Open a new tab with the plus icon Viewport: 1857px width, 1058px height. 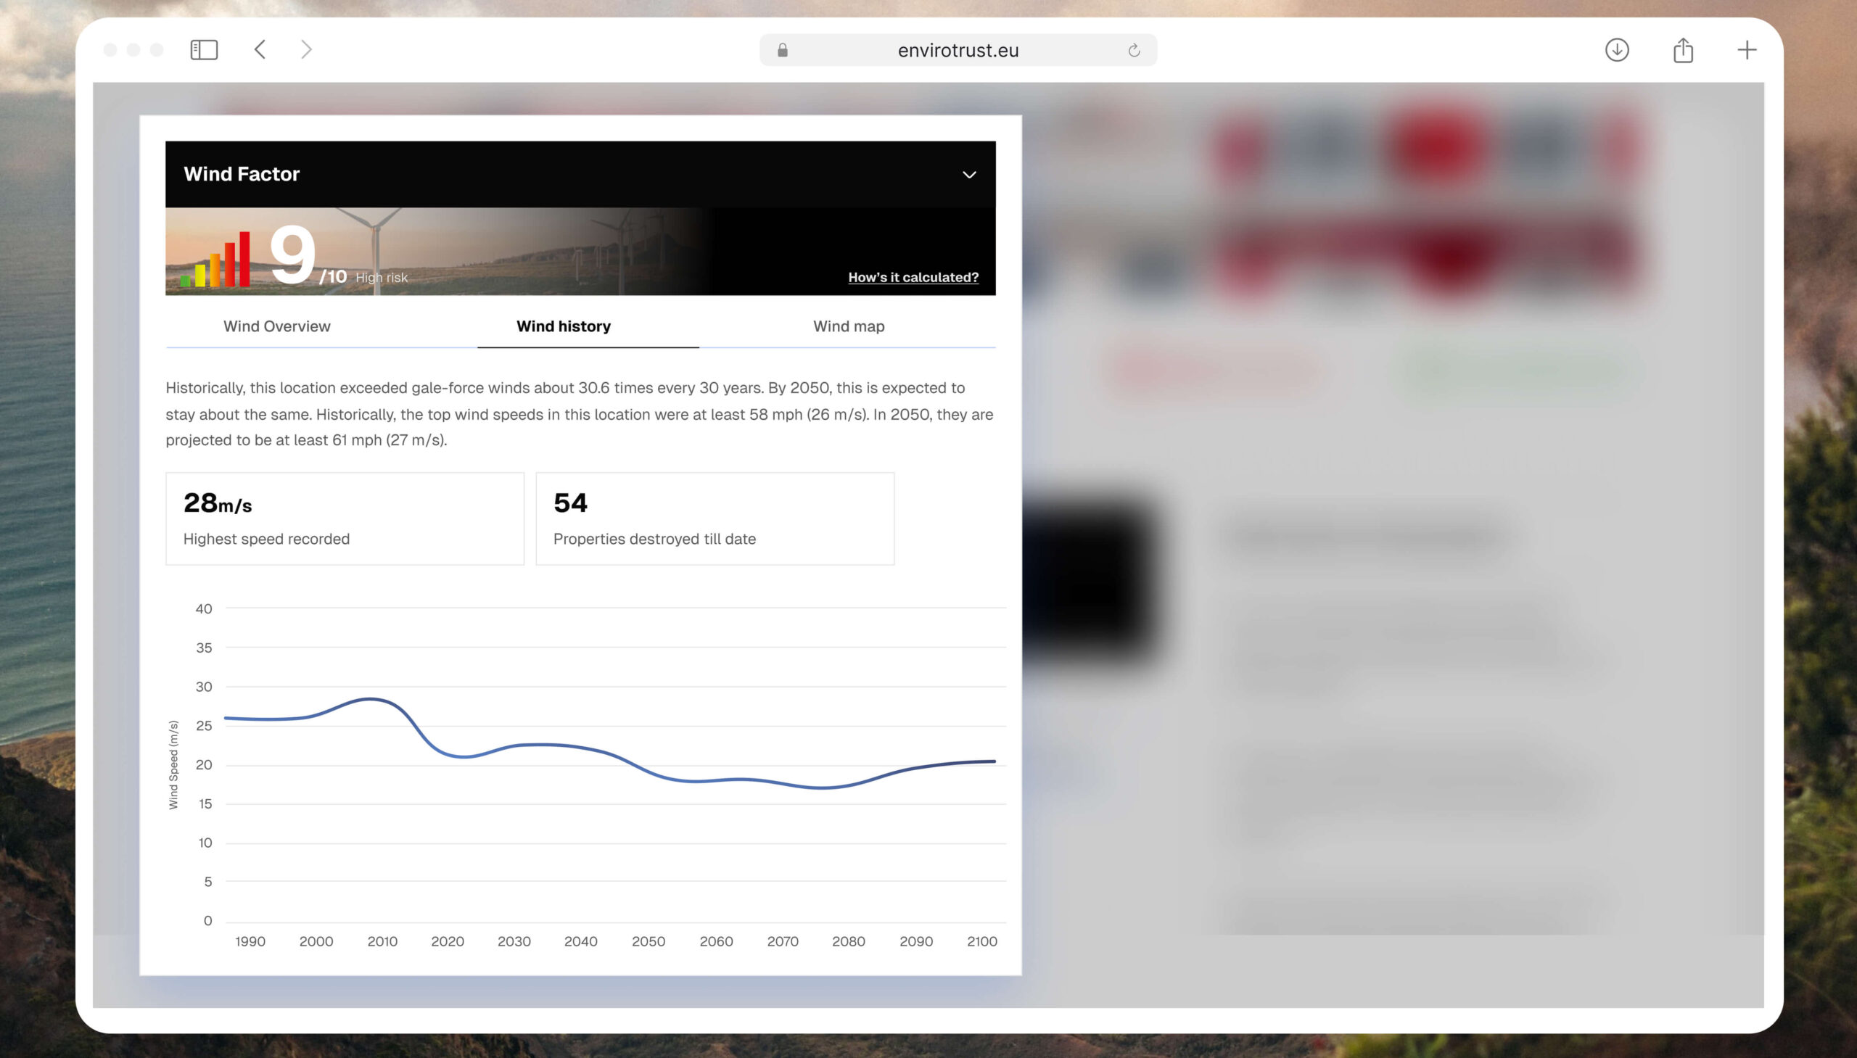tap(1747, 49)
